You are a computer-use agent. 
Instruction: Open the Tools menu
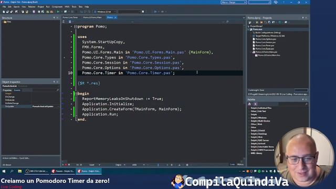click(x=73, y=7)
